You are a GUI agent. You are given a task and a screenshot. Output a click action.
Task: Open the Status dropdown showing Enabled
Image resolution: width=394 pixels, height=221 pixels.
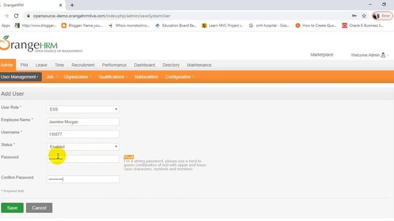(x=83, y=147)
